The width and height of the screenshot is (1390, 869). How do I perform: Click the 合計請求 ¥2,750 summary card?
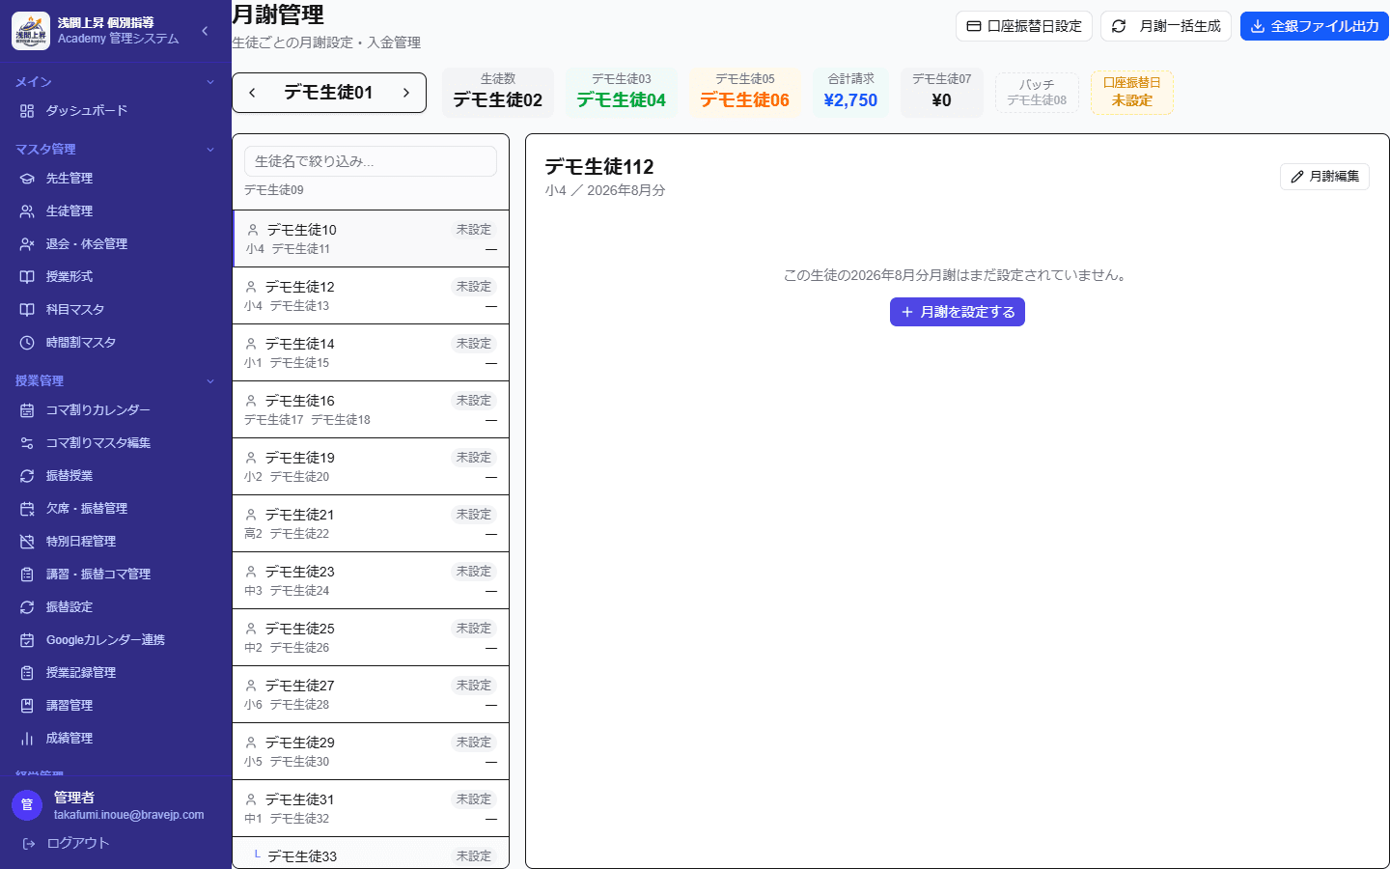(x=850, y=93)
